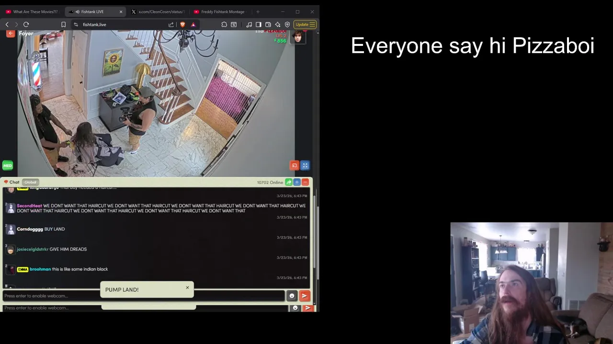The height and width of the screenshot is (344, 613).
Task: Open the browser extensions puzzle icon
Action: coord(224,24)
